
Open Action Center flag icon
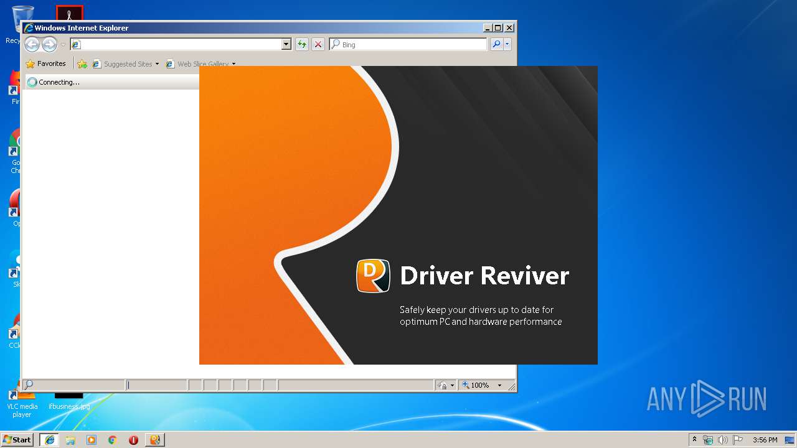point(738,440)
